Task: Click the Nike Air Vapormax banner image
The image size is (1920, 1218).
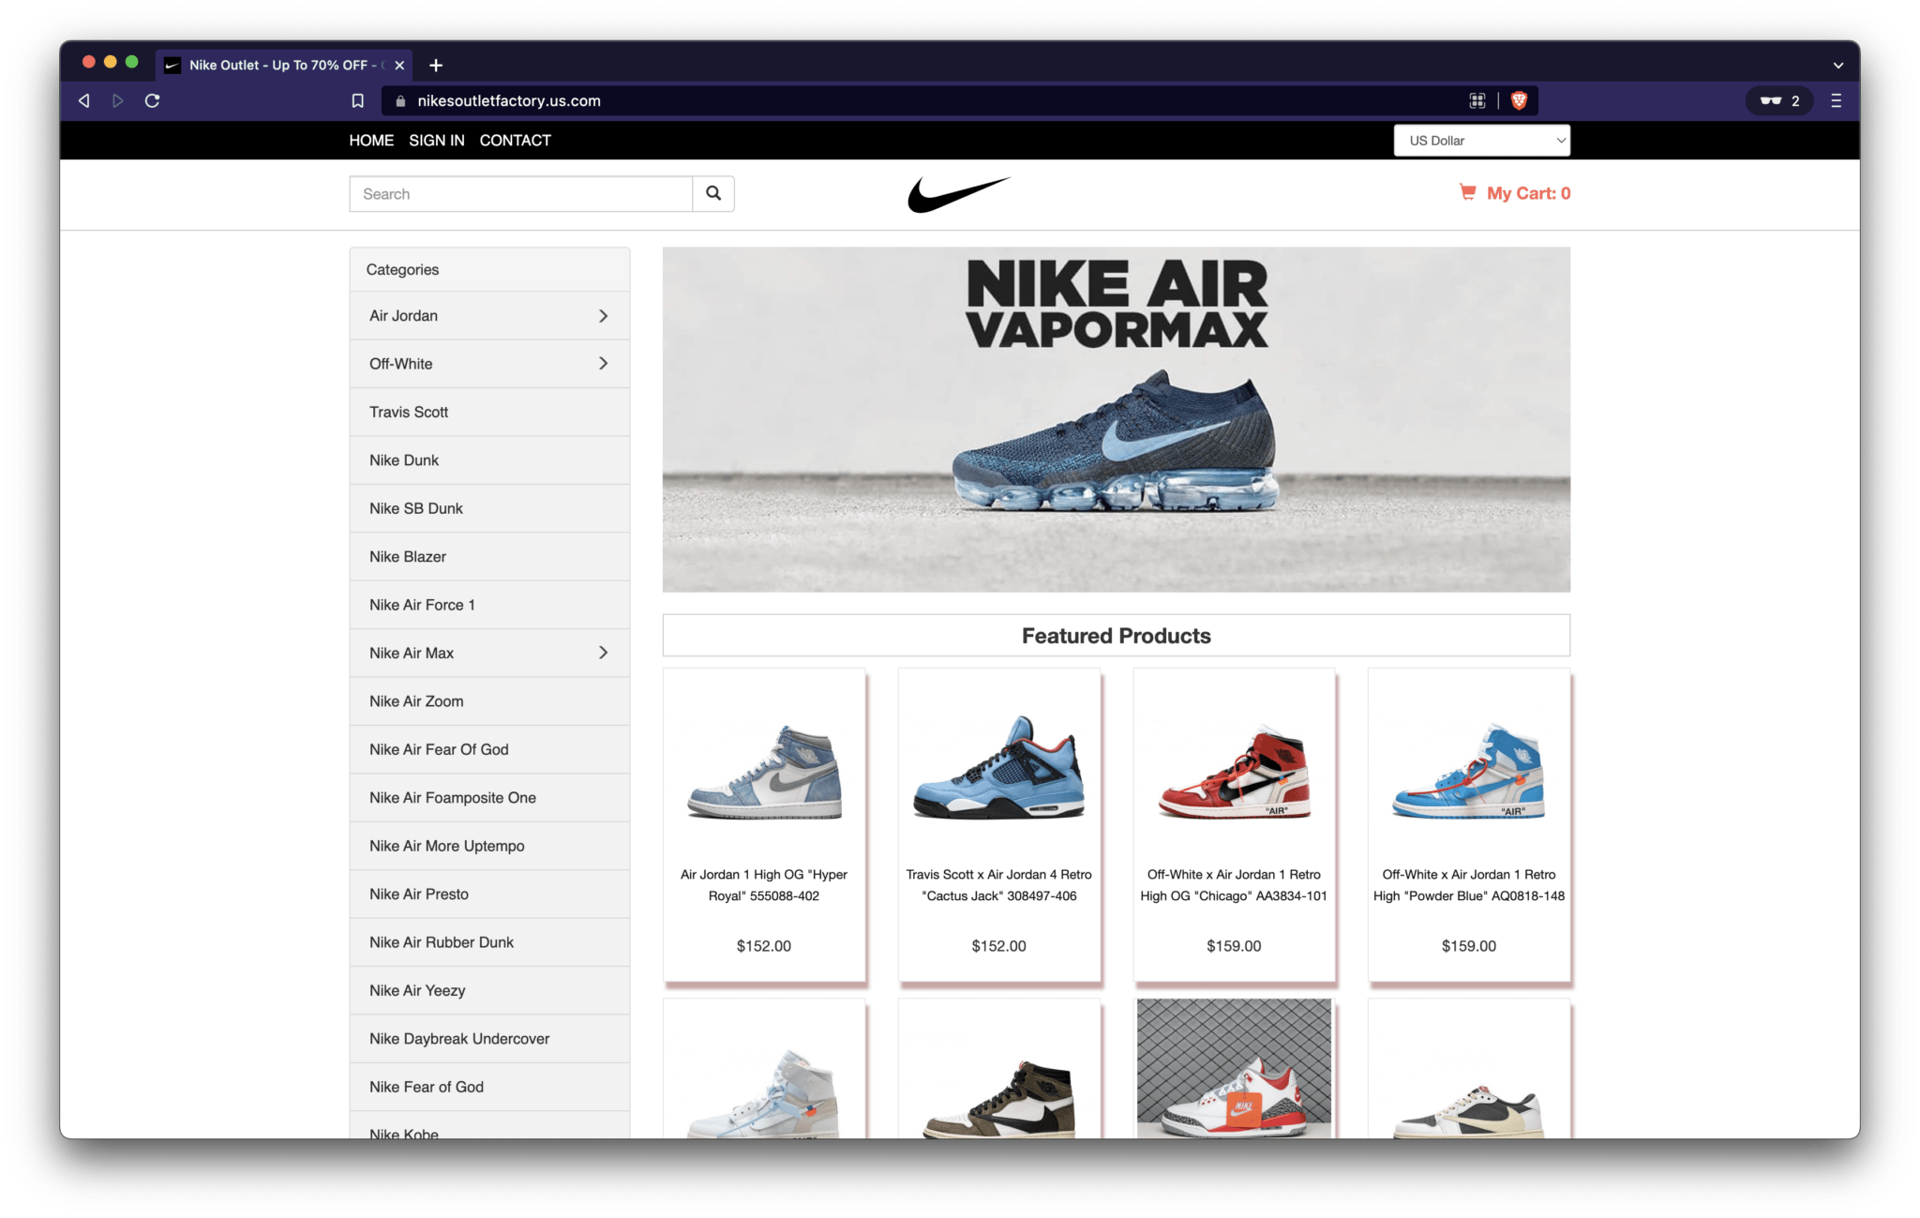Action: (1116, 418)
